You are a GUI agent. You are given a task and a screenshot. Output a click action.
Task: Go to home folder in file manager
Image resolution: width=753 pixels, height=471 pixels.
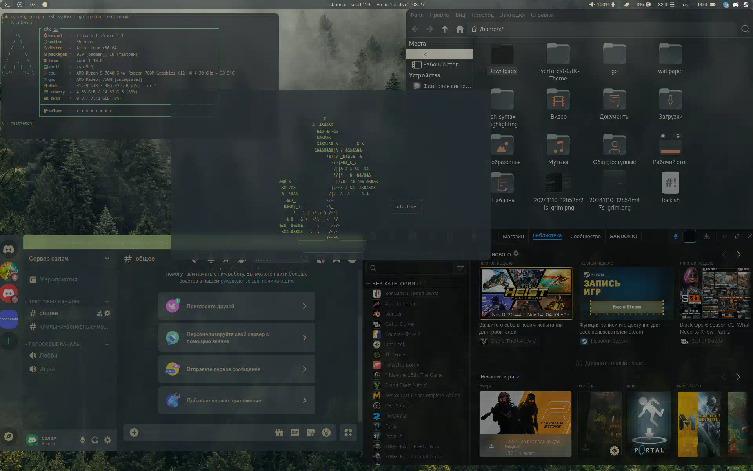(x=460, y=29)
